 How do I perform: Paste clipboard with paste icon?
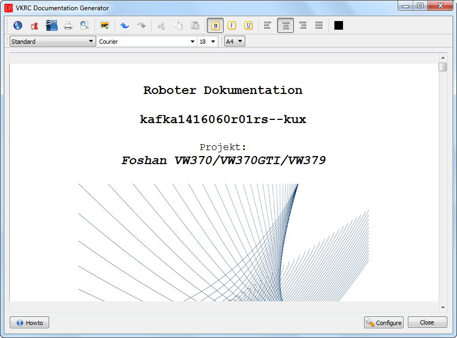pos(194,25)
